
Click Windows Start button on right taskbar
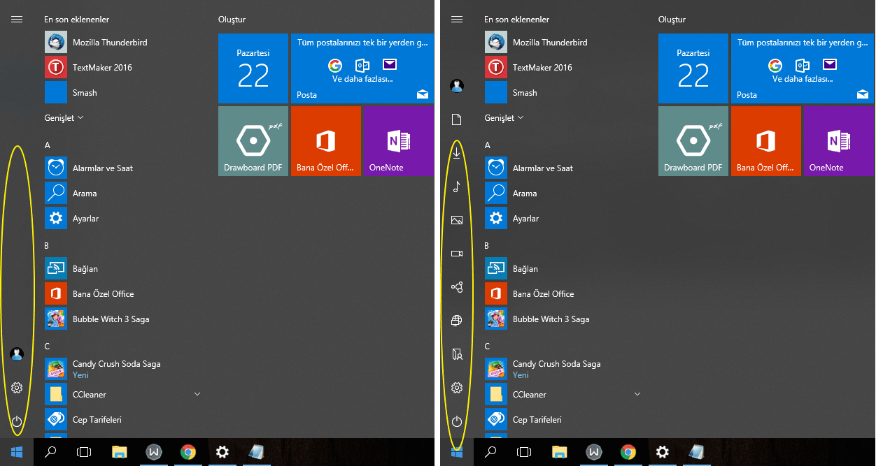(x=457, y=452)
